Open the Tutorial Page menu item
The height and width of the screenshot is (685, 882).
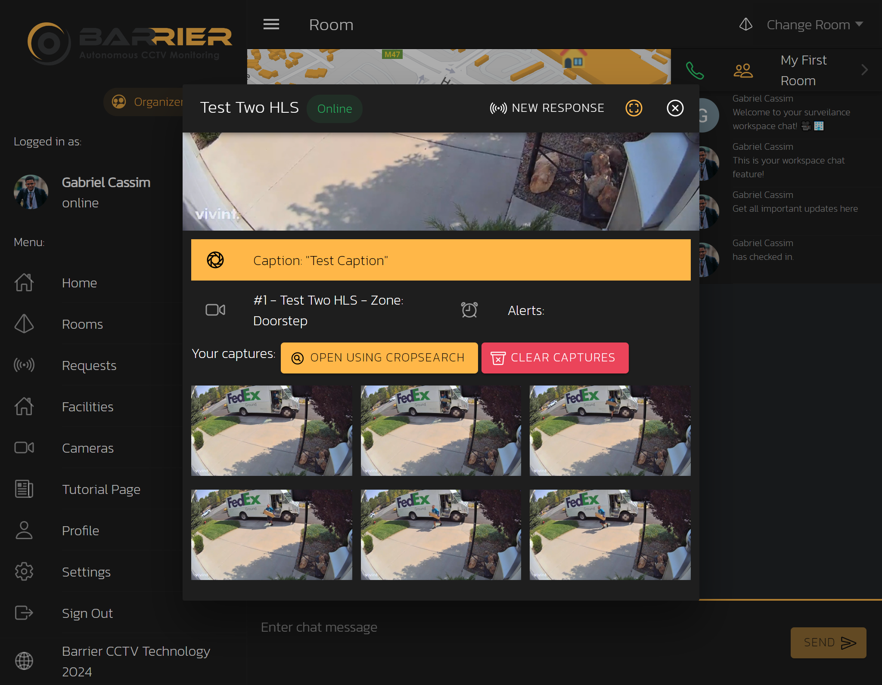tap(101, 489)
